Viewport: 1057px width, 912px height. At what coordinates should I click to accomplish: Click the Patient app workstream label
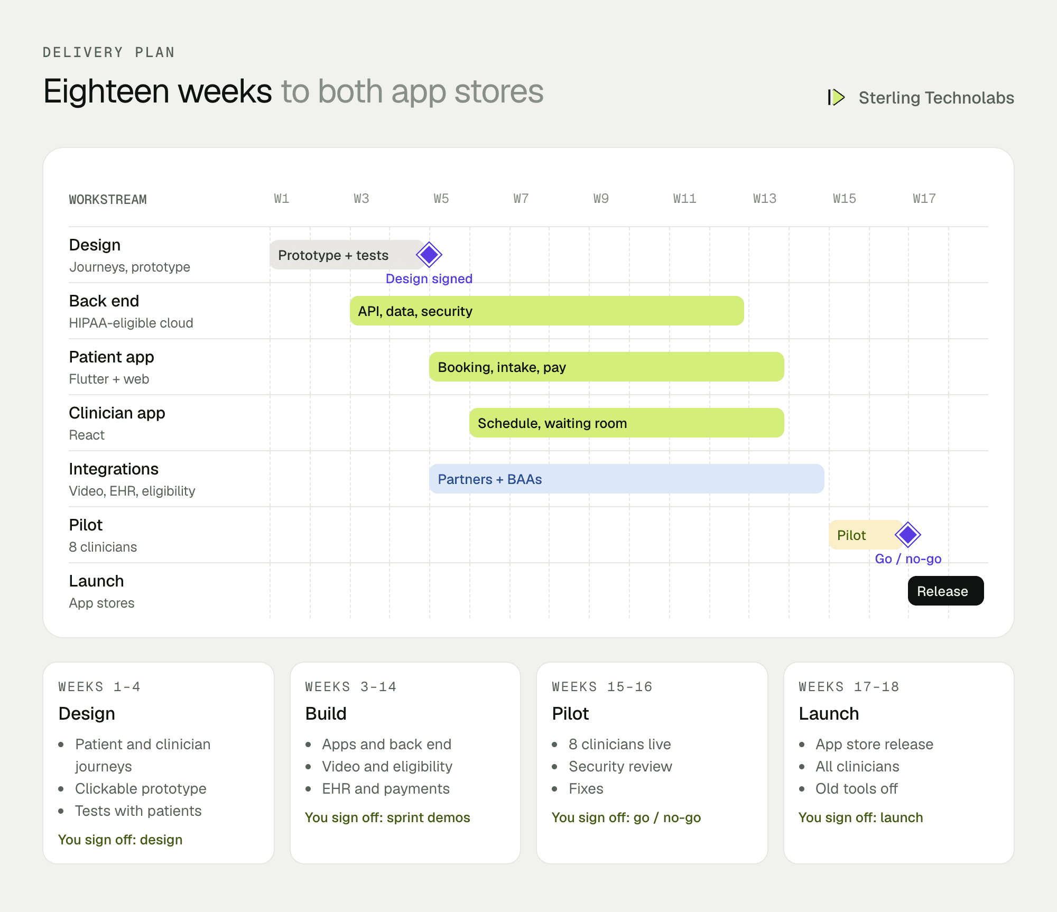pyautogui.click(x=112, y=357)
